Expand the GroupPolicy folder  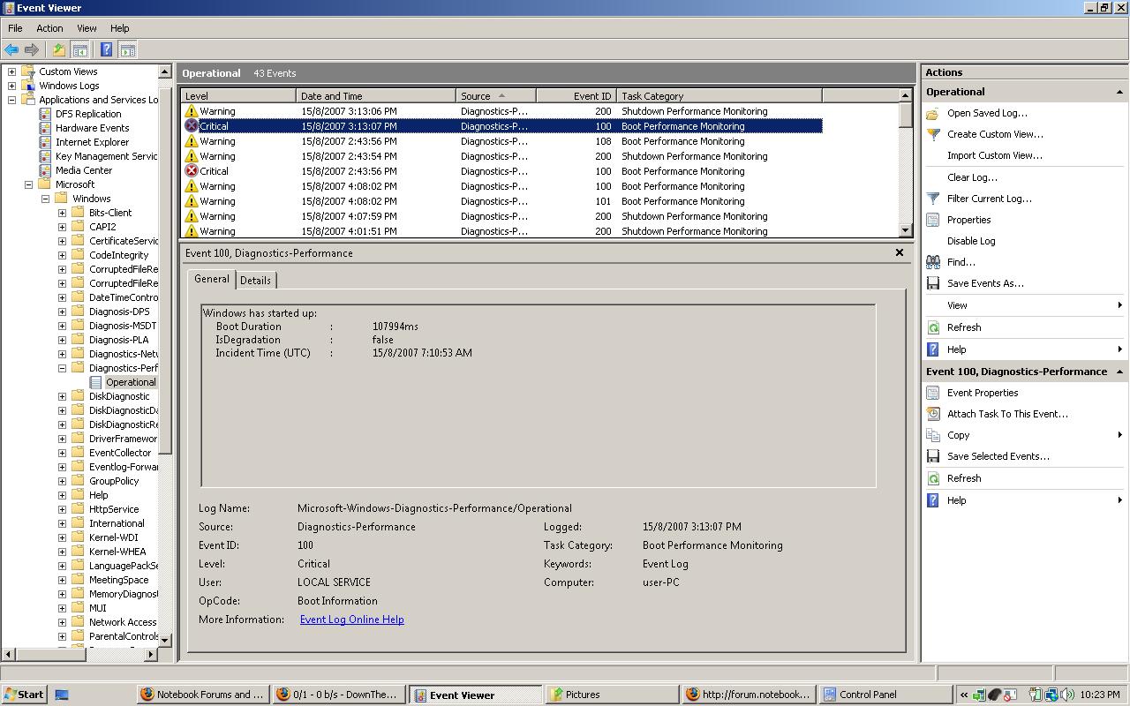point(62,481)
